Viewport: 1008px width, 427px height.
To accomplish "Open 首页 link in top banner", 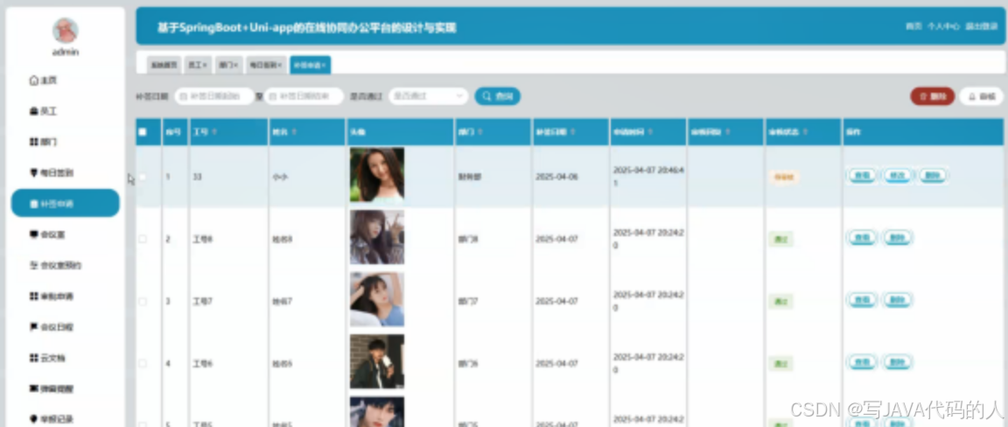I will tap(913, 27).
